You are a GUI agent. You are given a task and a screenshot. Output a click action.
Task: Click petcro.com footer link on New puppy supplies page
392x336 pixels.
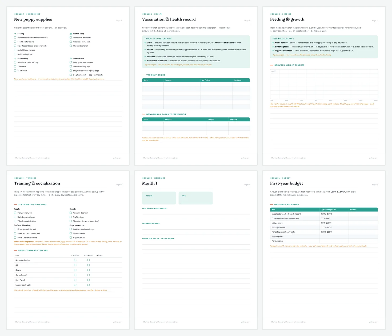(117, 158)
